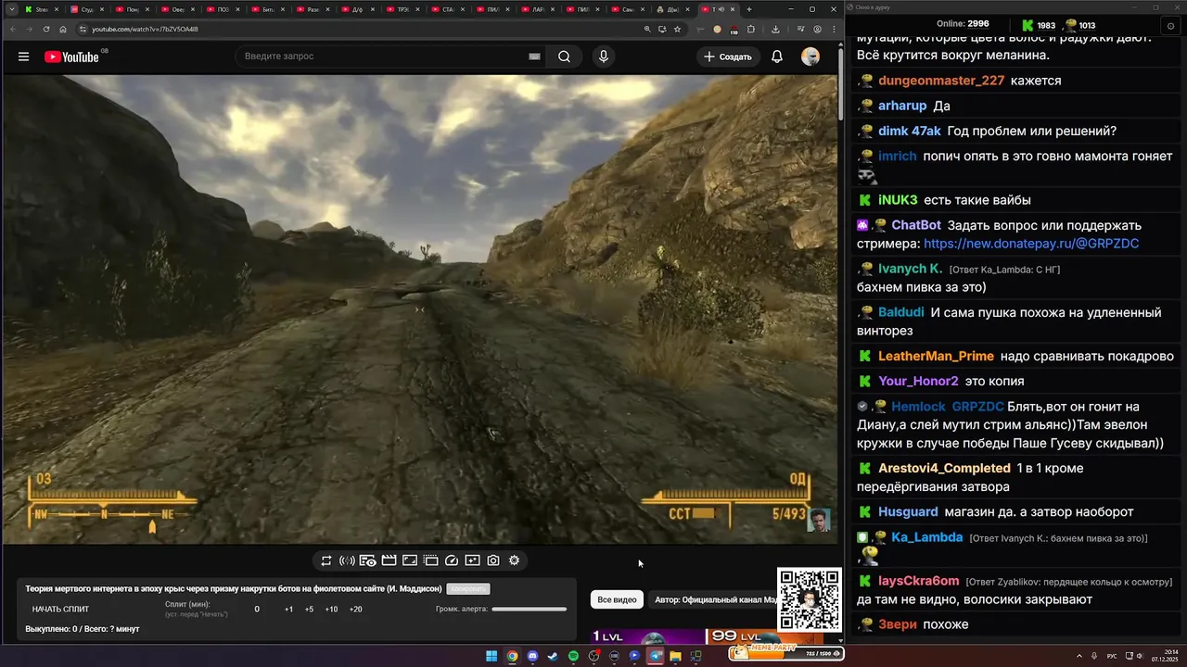This screenshot has width=1187, height=667.
Task: Open Chrome home page button
Action: tap(63, 29)
